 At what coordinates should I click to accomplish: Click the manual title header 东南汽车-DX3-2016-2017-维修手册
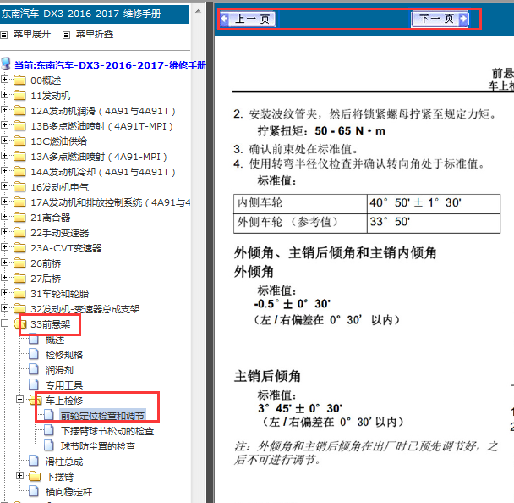81,14
